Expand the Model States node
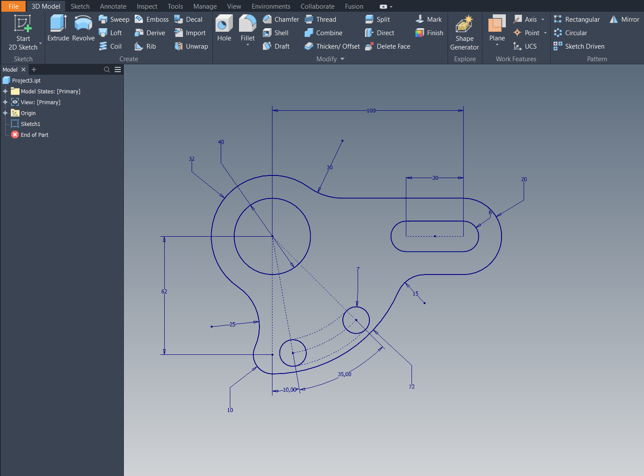This screenshot has width=644, height=476. [5, 91]
